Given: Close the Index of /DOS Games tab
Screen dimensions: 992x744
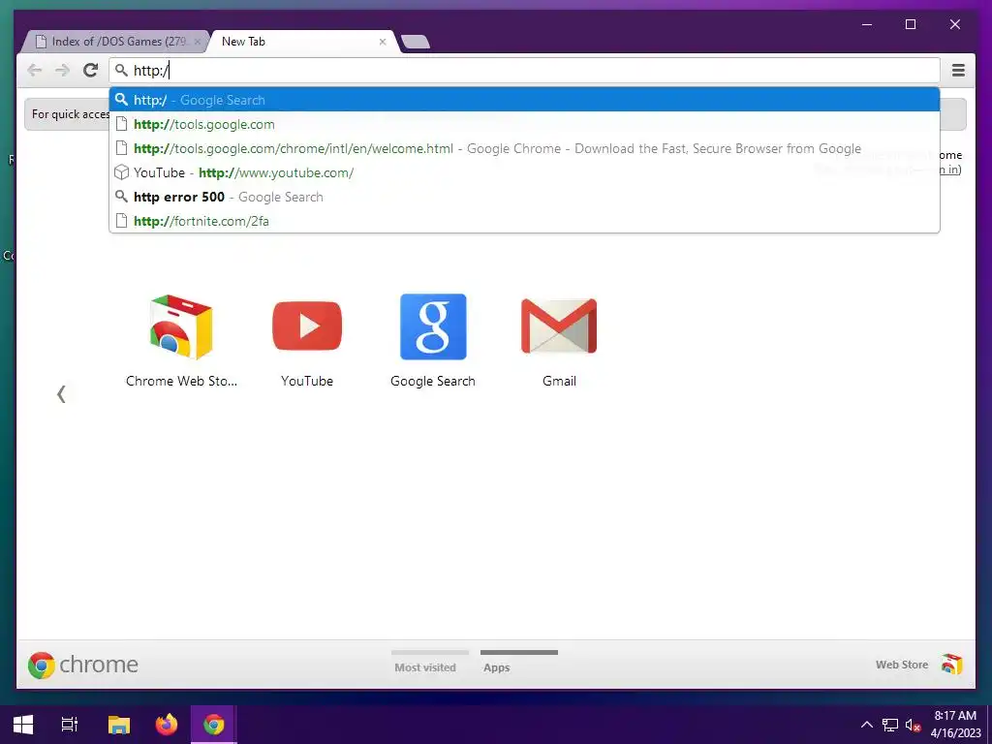Looking at the screenshot, I should tap(198, 42).
